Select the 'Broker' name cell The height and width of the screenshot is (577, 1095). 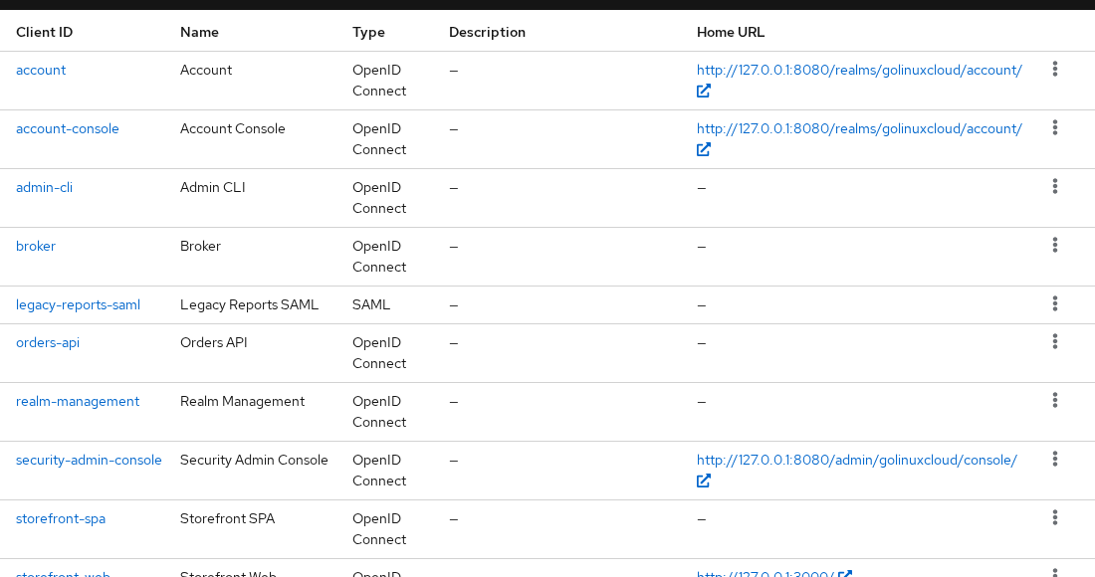[200, 246]
